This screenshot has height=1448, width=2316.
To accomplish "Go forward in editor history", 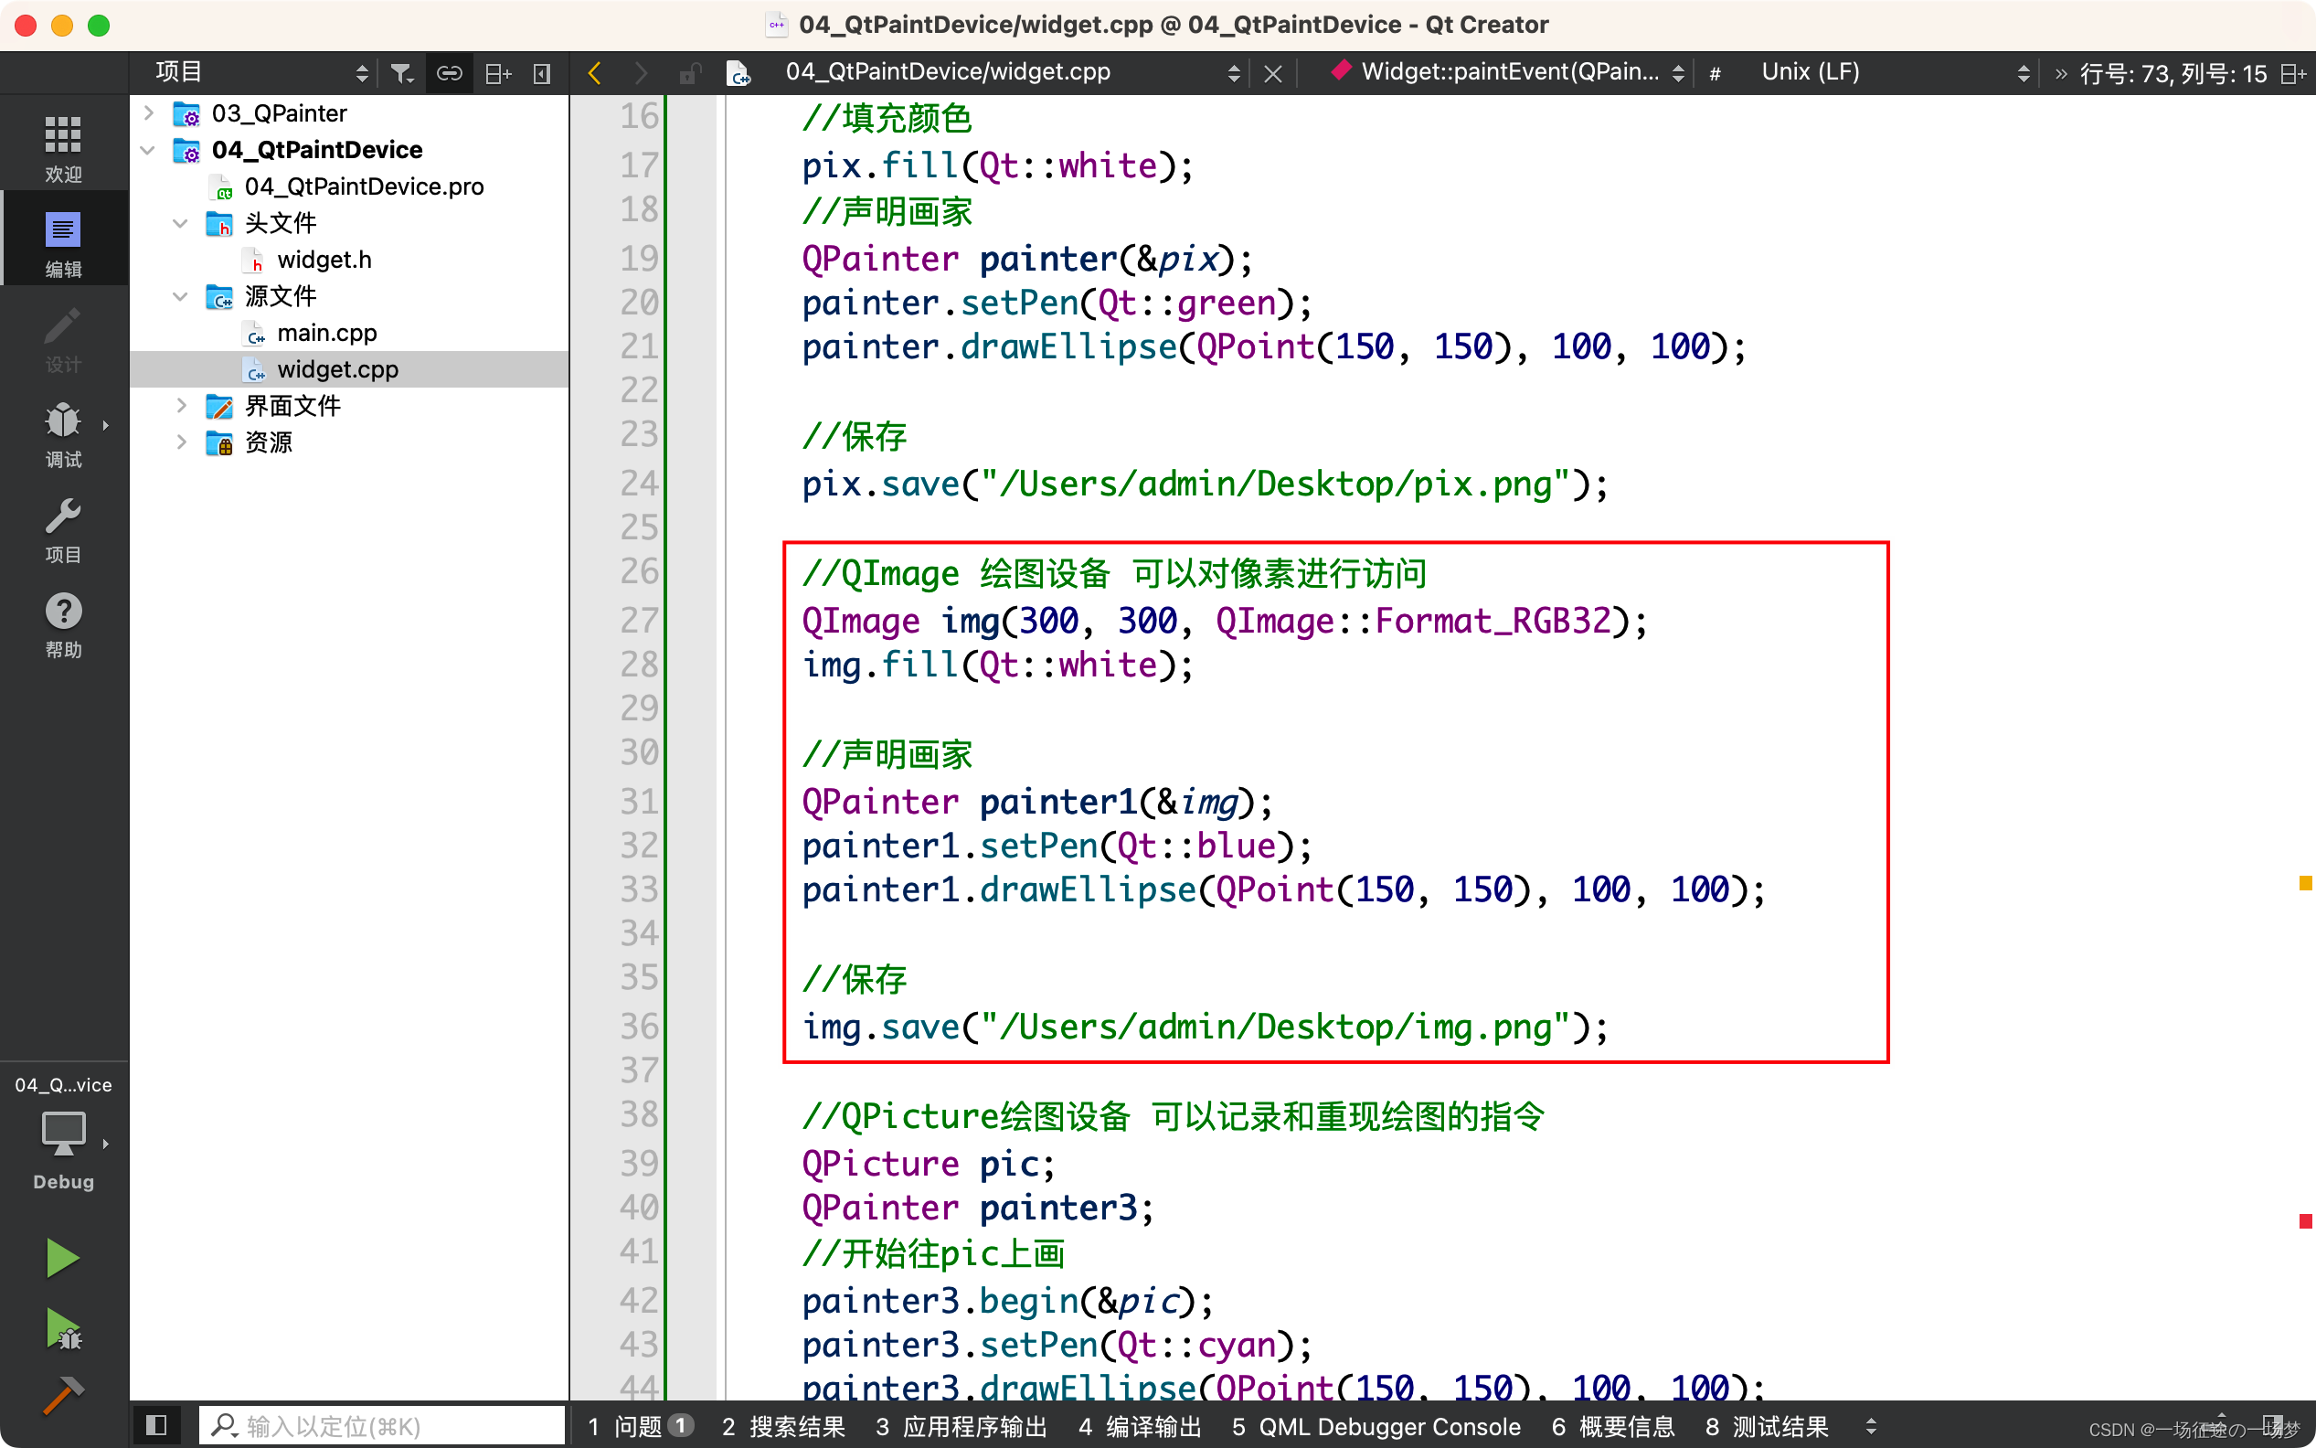I will 641,73.
